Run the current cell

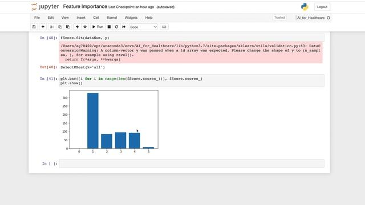pos(98,27)
